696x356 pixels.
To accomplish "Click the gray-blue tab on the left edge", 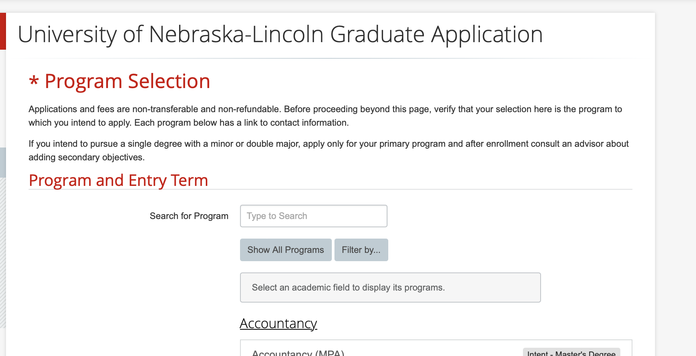I will 3,162.
